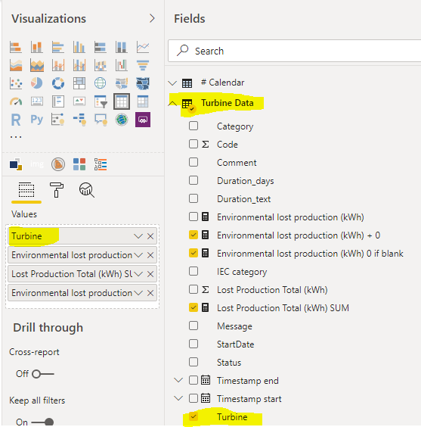Check the IEC category field
421x427 pixels.
pyautogui.click(x=193, y=271)
